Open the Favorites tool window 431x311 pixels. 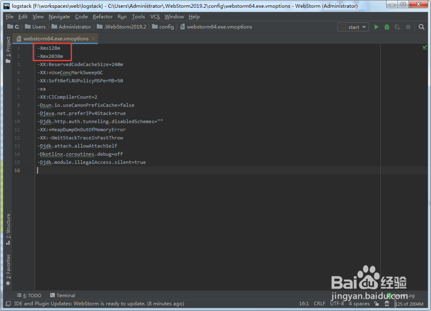coord(8,270)
